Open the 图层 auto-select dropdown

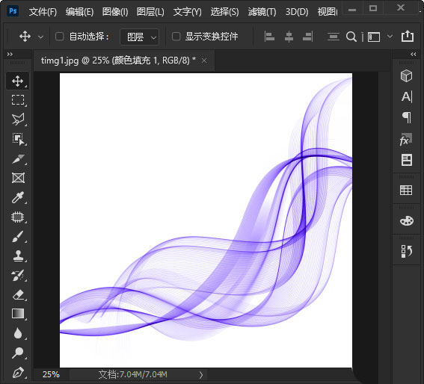tap(140, 37)
